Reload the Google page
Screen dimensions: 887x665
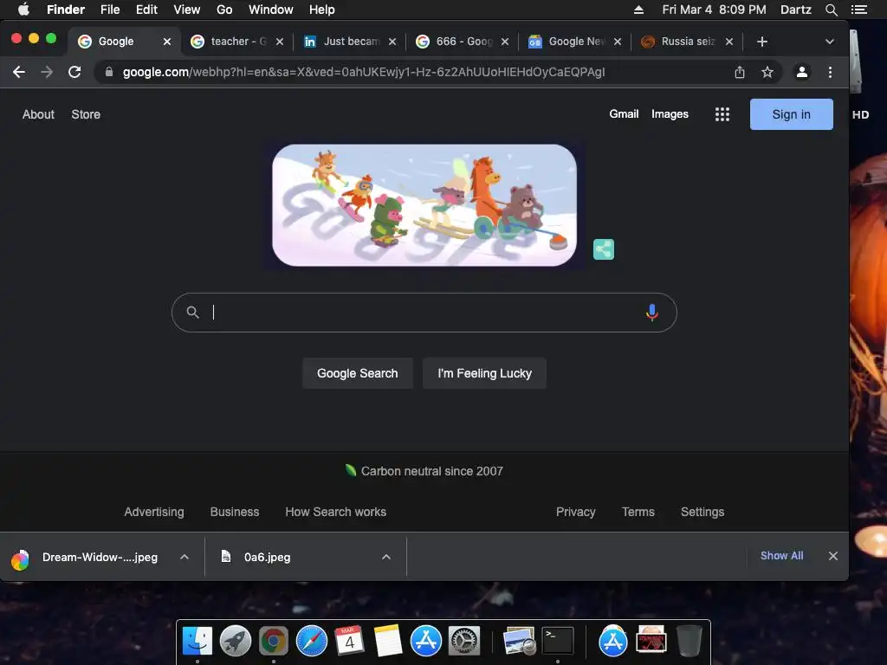coord(74,72)
